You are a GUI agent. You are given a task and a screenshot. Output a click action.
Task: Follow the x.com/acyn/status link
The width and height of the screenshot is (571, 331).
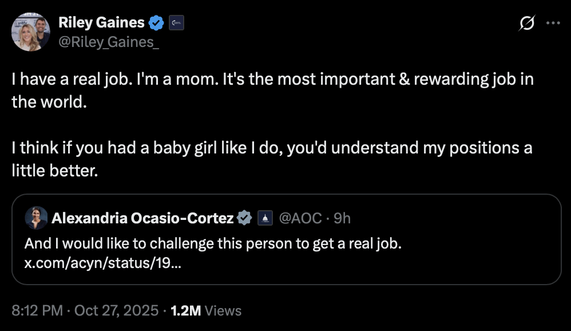[x=104, y=263]
